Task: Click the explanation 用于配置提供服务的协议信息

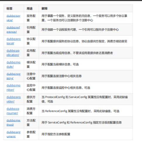Action: [x=84, y=41]
